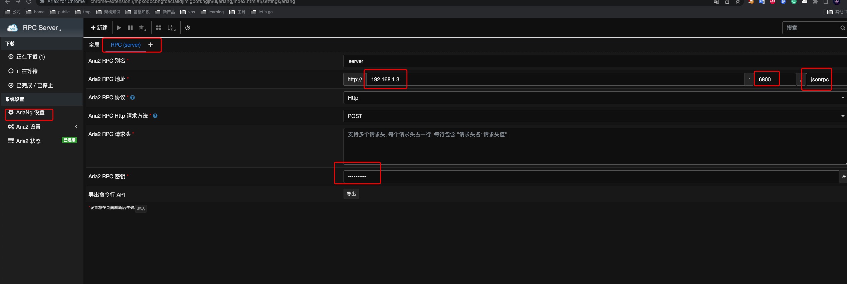
Task: Open the 其他书签 bookmarks folder
Action: tap(837, 12)
